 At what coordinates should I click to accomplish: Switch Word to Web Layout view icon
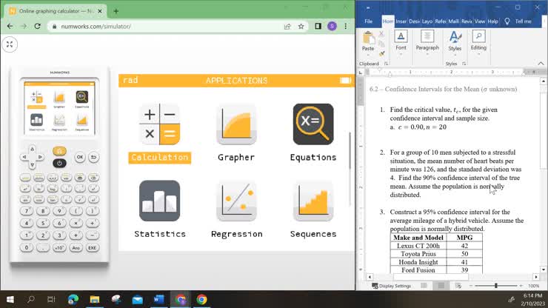(x=458, y=286)
